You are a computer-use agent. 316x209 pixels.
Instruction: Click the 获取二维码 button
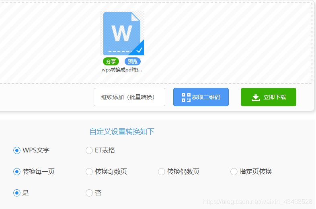coord(201,97)
